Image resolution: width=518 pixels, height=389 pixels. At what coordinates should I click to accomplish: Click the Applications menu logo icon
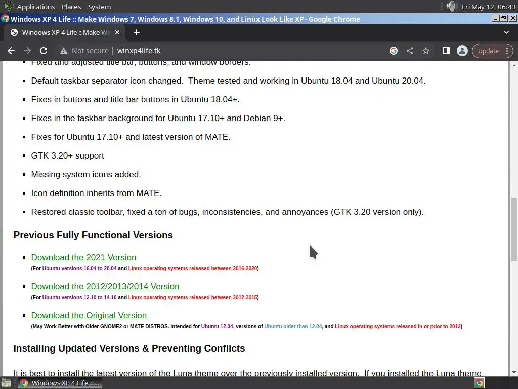pyautogui.click(x=8, y=6)
